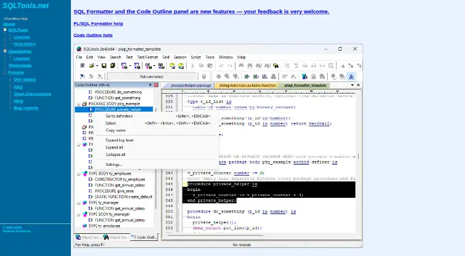The width and height of the screenshot is (465, 256).
Task: Click the New file toolbar icon
Action: (x=83, y=66)
